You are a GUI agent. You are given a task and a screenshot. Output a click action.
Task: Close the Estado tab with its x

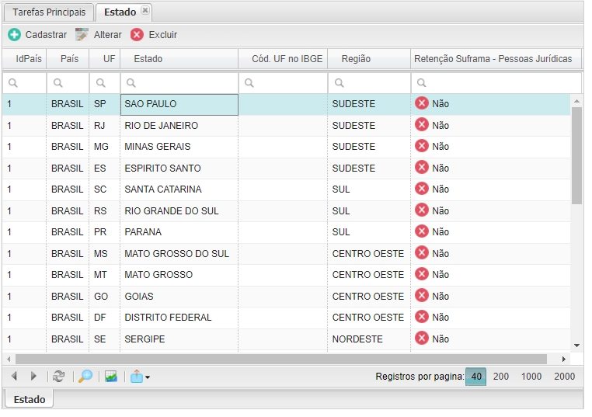[x=145, y=10]
